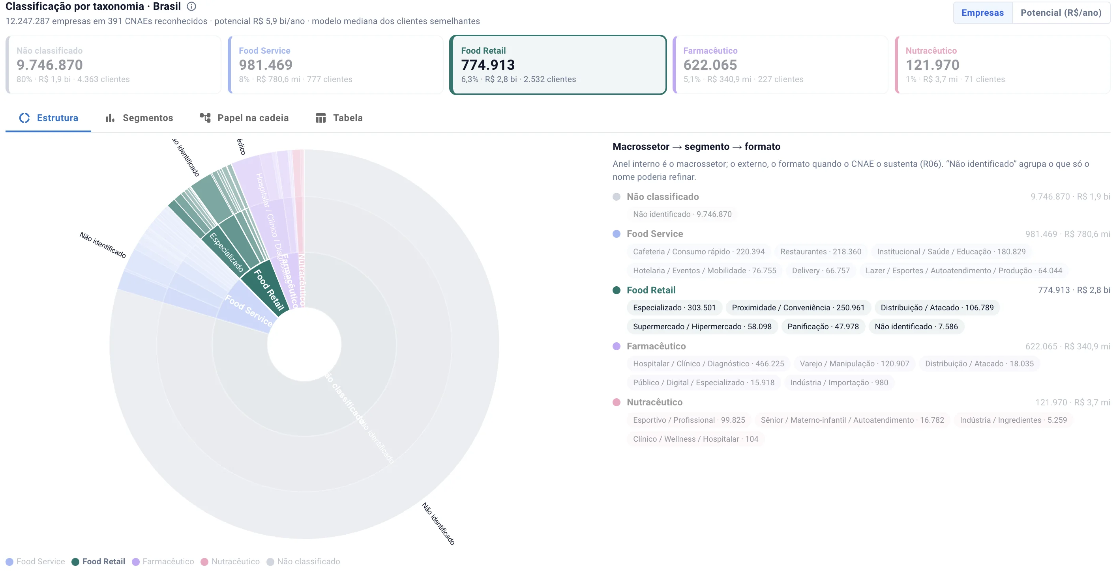Image resolution: width=1117 pixels, height=571 pixels.
Task: Select the Farmacêutico summary card
Action: [780, 65]
